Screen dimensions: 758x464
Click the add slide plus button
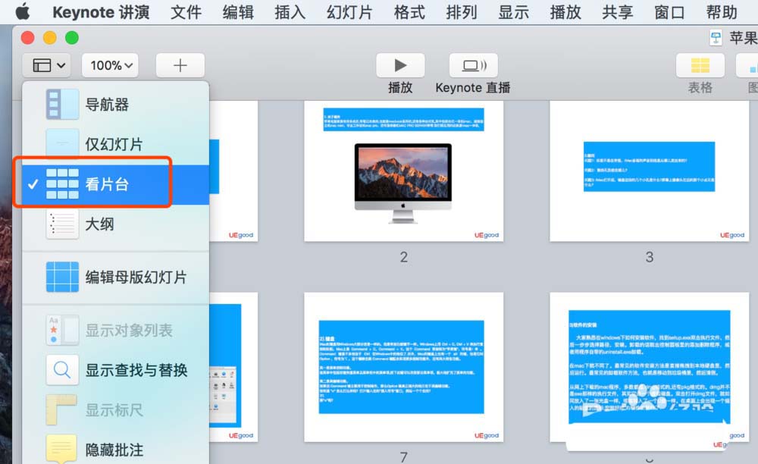click(x=180, y=65)
